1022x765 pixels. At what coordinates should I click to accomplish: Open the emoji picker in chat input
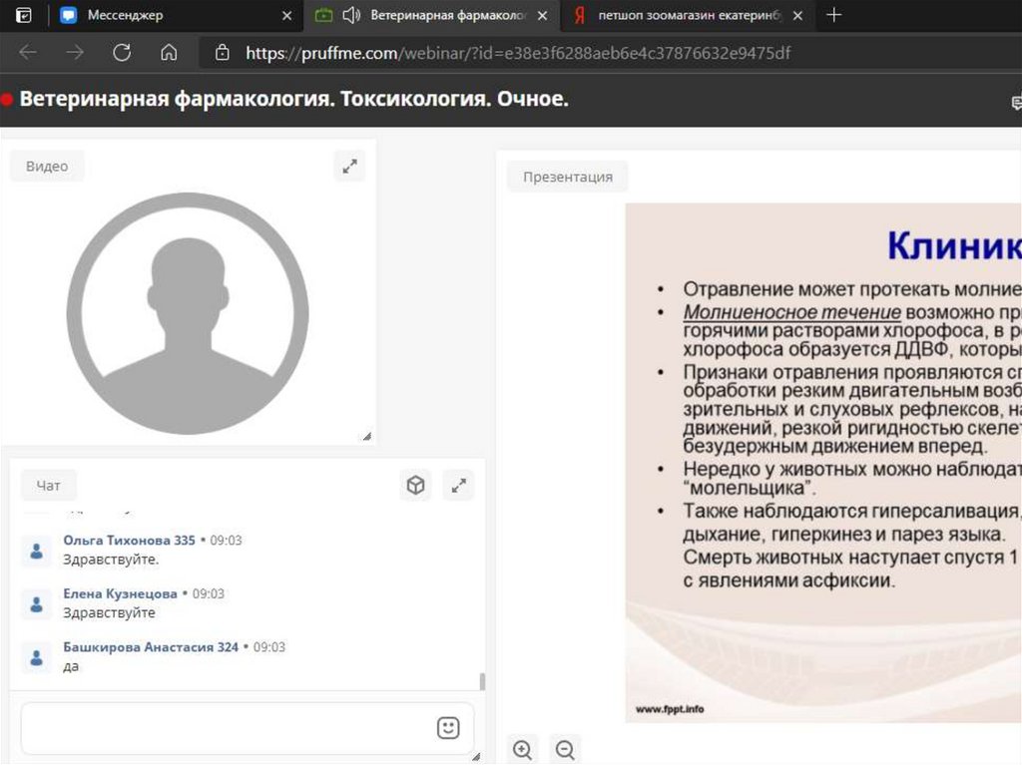[x=448, y=728]
